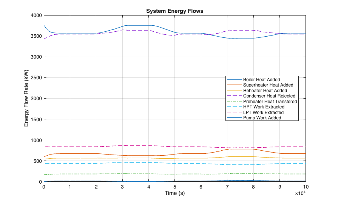Click the Energy Flow Rate (kW) axis label
338x204 pixels.
26,98
